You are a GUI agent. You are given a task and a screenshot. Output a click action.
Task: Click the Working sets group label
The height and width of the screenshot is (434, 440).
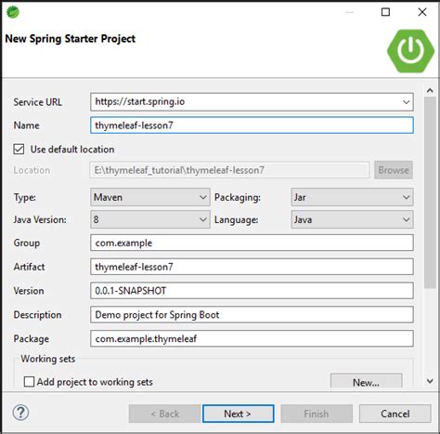48,359
